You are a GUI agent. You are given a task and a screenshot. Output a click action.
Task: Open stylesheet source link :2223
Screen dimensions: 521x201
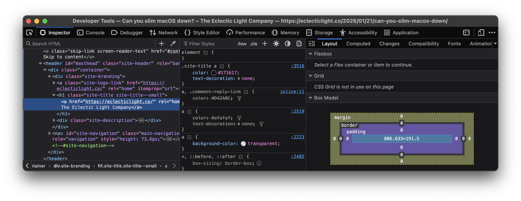297,137
